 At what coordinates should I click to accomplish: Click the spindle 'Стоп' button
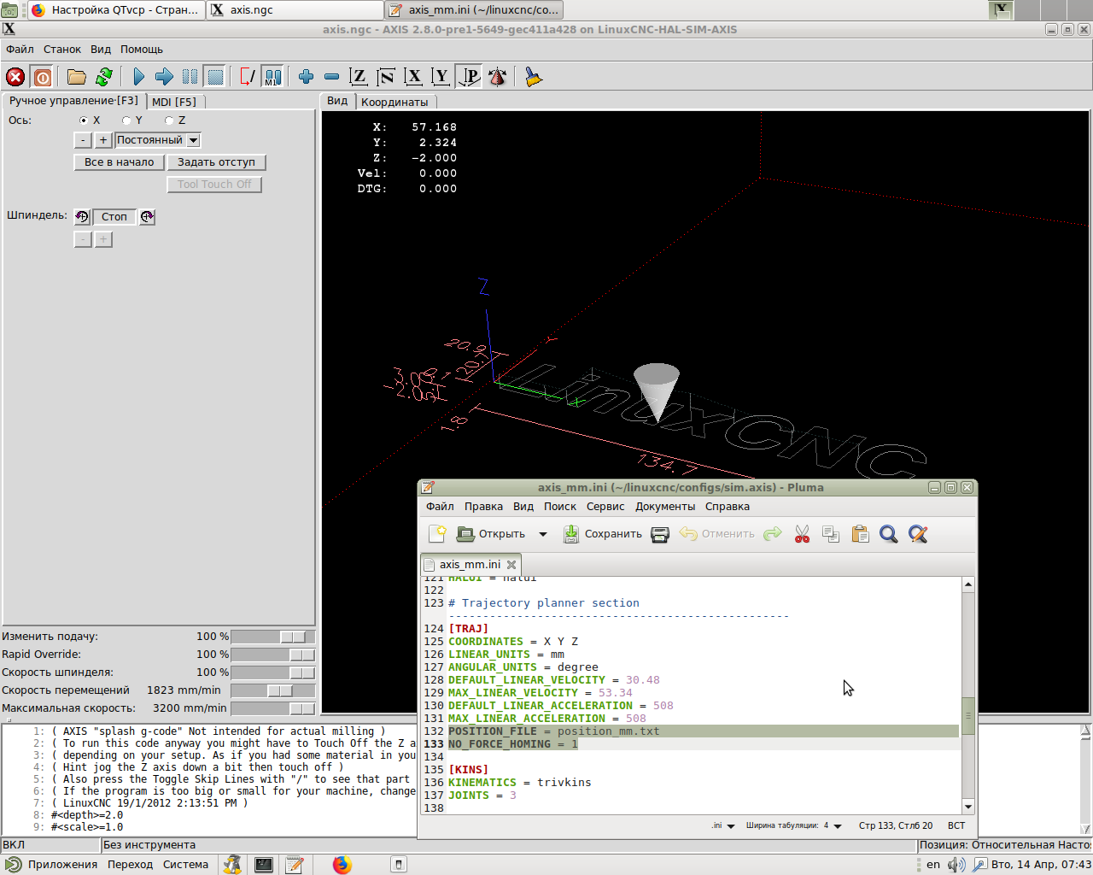114,217
